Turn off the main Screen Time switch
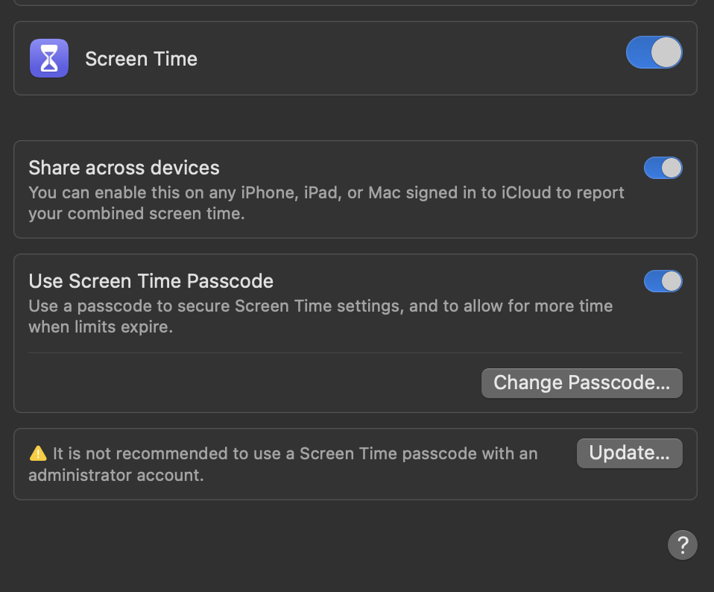 tap(654, 53)
